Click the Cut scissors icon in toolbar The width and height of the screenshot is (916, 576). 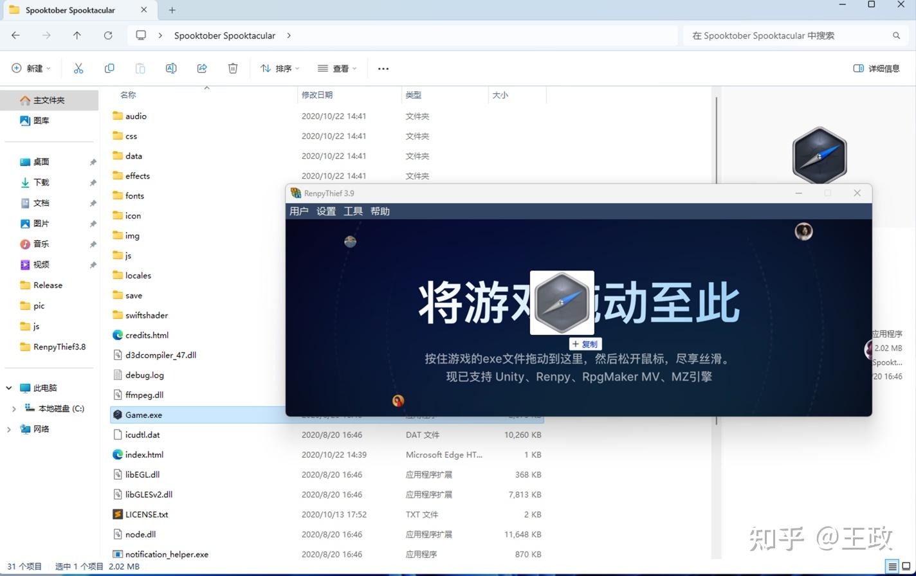(x=78, y=68)
